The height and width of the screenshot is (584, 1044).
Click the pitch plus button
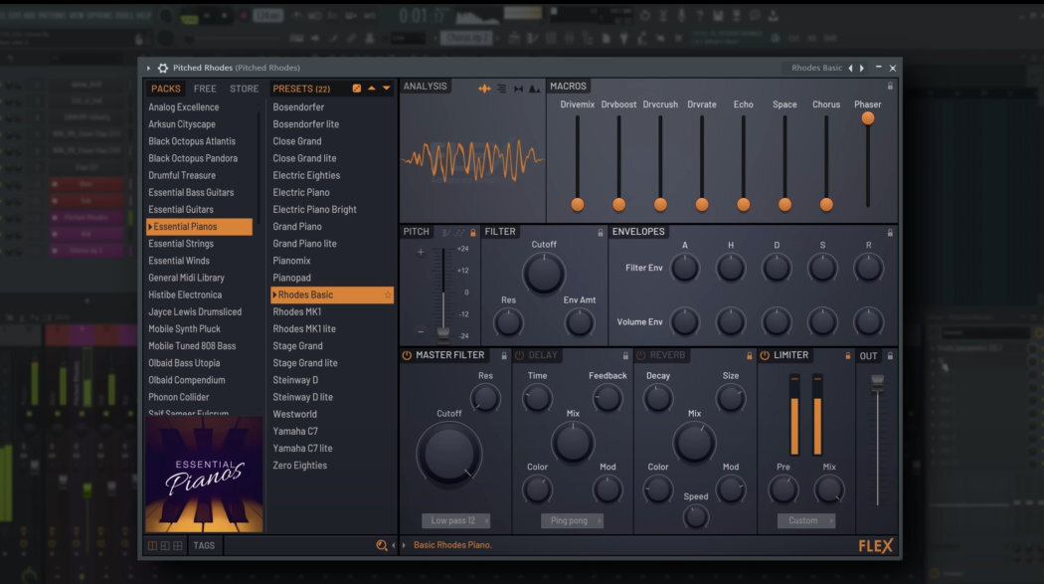pos(421,253)
